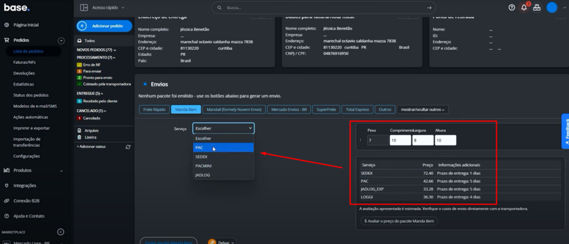The width and height of the screenshot is (569, 244).
Task: Collapse NOVOS PEDIDOS (77) group
Action: click(x=114, y=50)
